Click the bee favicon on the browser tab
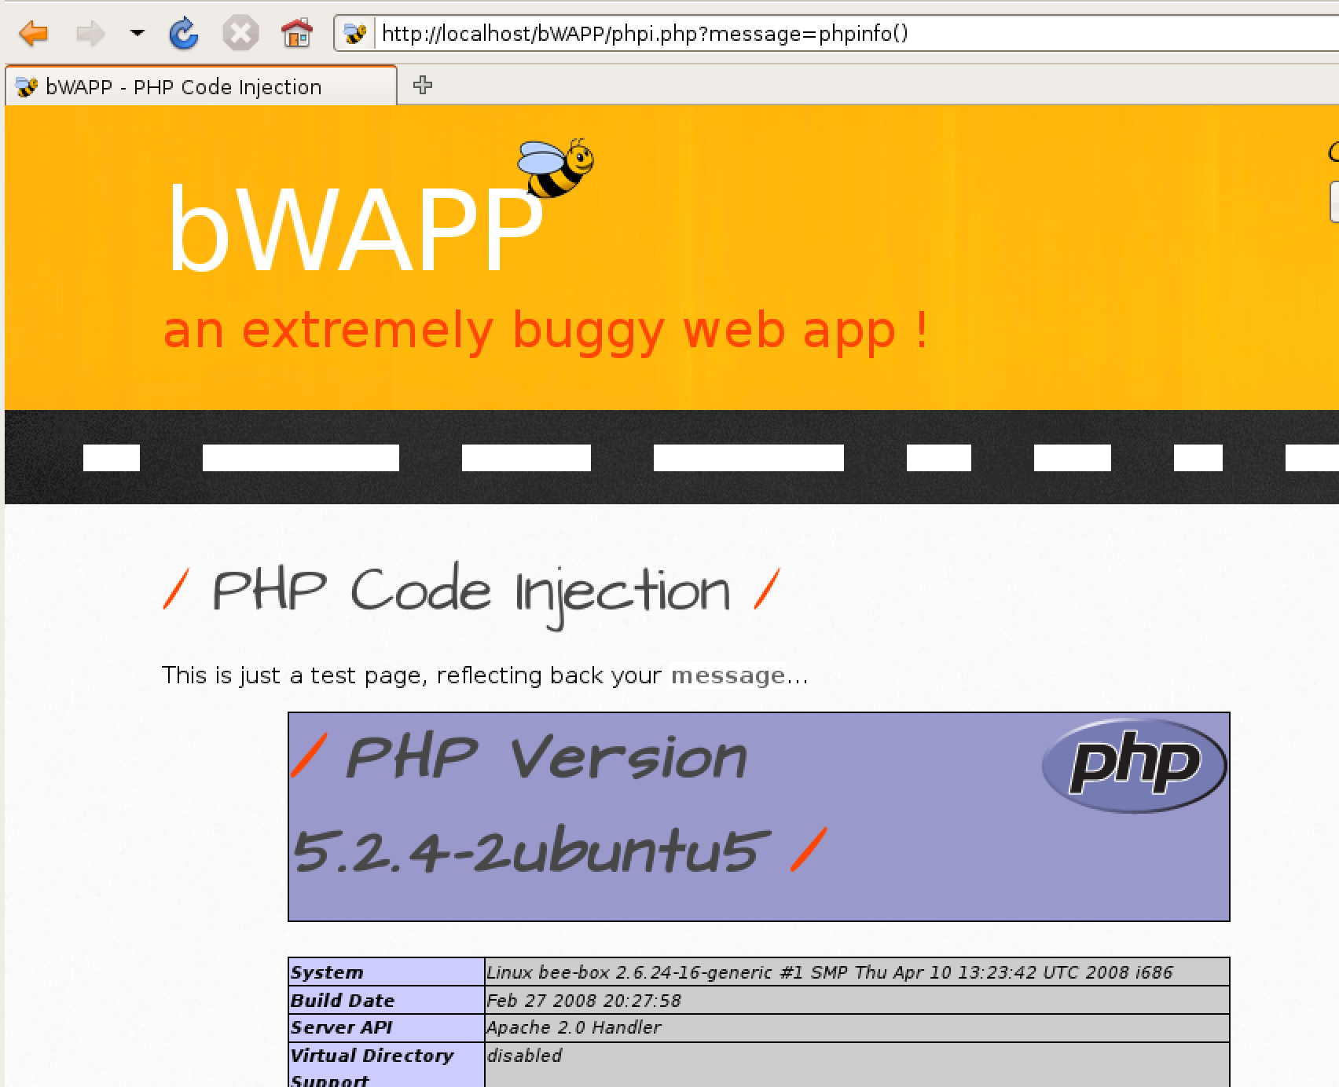1339x1087 pixels. [x=25, y=86]
